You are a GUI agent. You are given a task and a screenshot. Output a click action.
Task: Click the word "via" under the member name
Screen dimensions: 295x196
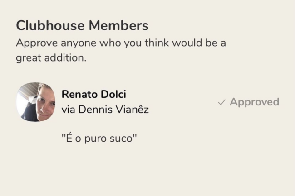[x=68, y=109]
